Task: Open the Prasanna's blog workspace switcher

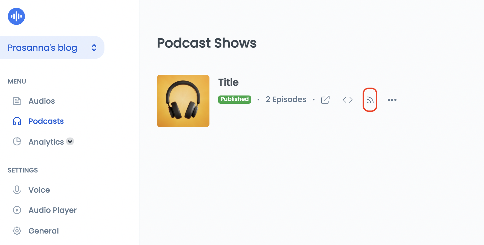Action: (52, 47)
